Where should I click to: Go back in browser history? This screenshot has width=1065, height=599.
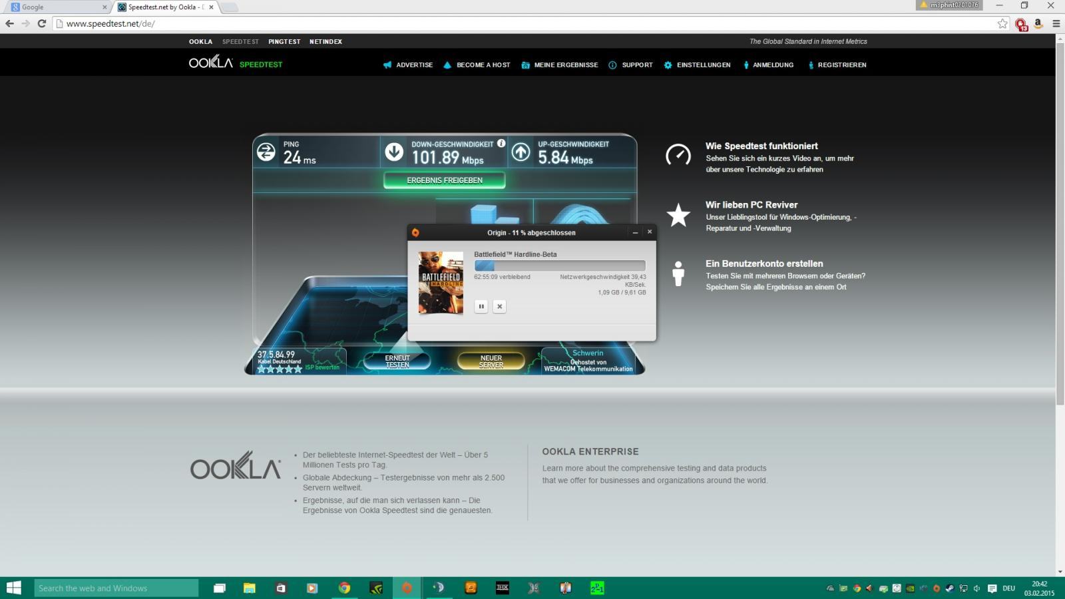pos(9,23)
